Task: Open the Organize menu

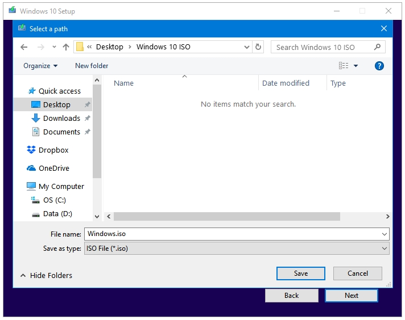Action: (x=40, y=66)
